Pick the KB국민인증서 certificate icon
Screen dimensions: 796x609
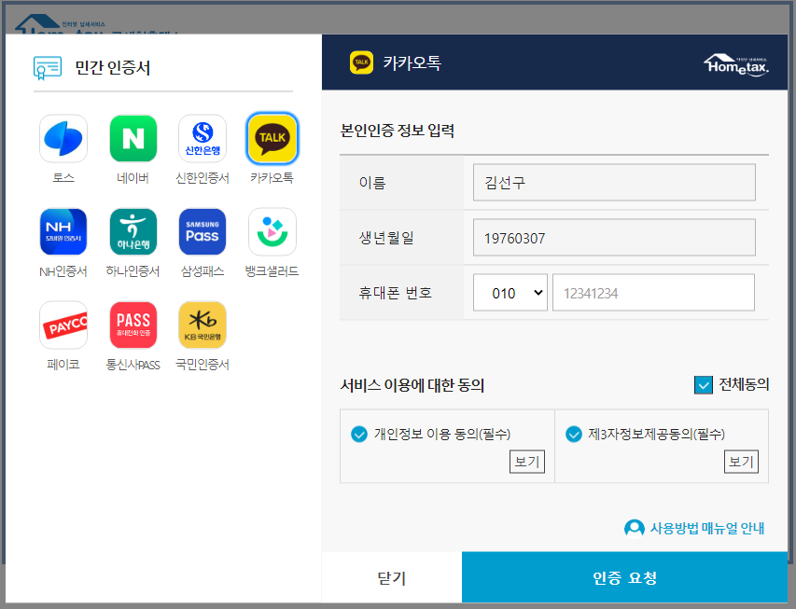[x=202, y=325]
